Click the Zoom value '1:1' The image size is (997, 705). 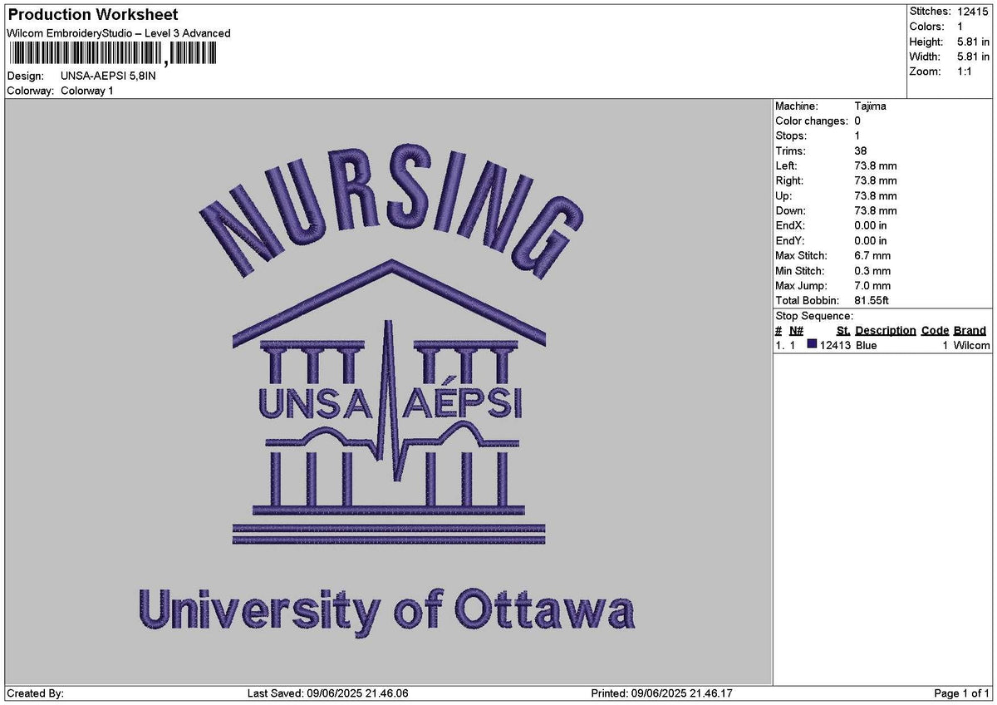pos(966,71)
